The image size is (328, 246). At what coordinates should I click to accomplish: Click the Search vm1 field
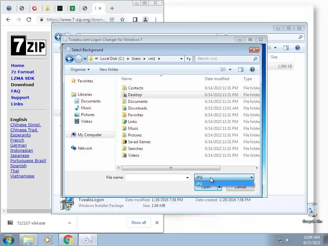tap(224, 59)
